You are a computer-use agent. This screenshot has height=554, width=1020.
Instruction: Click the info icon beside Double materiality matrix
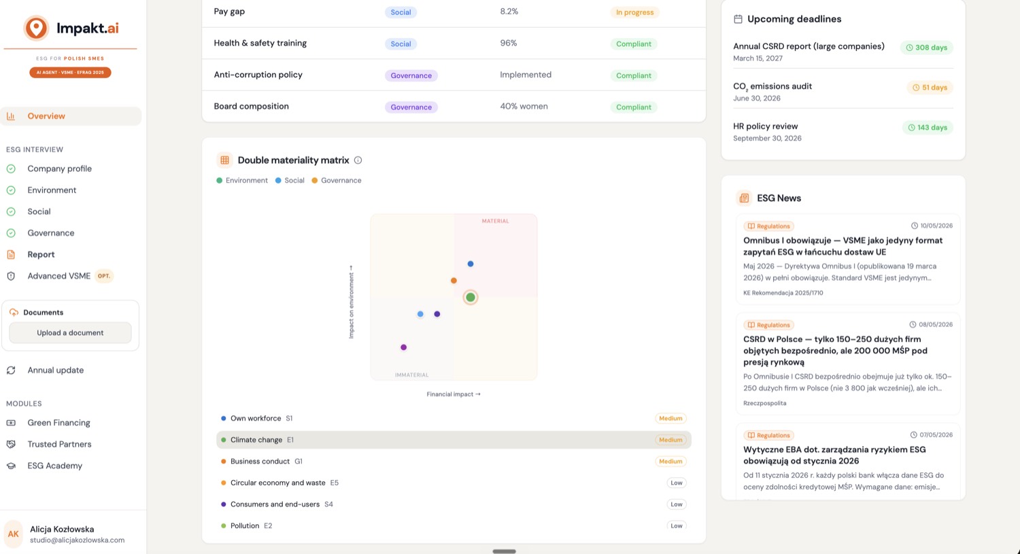coord(358,160)
